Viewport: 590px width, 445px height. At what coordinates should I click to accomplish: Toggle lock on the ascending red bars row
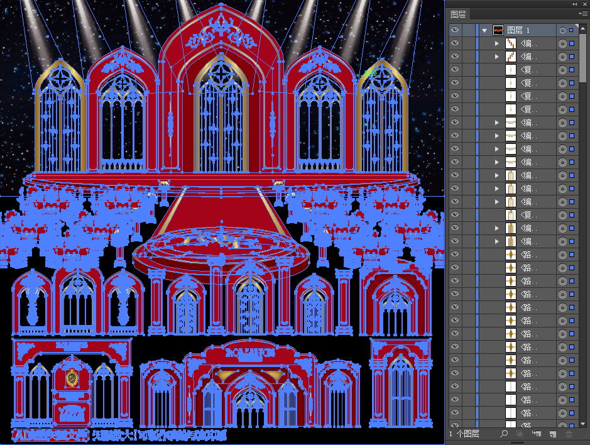(x=469, y=56)
